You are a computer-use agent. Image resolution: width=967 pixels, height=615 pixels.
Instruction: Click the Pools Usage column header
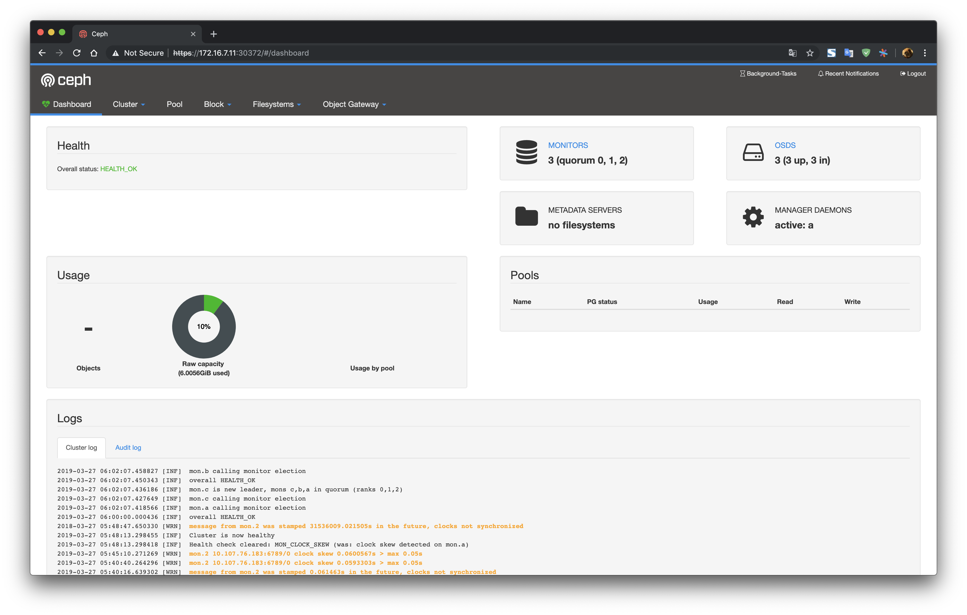[x=708, y=302]
